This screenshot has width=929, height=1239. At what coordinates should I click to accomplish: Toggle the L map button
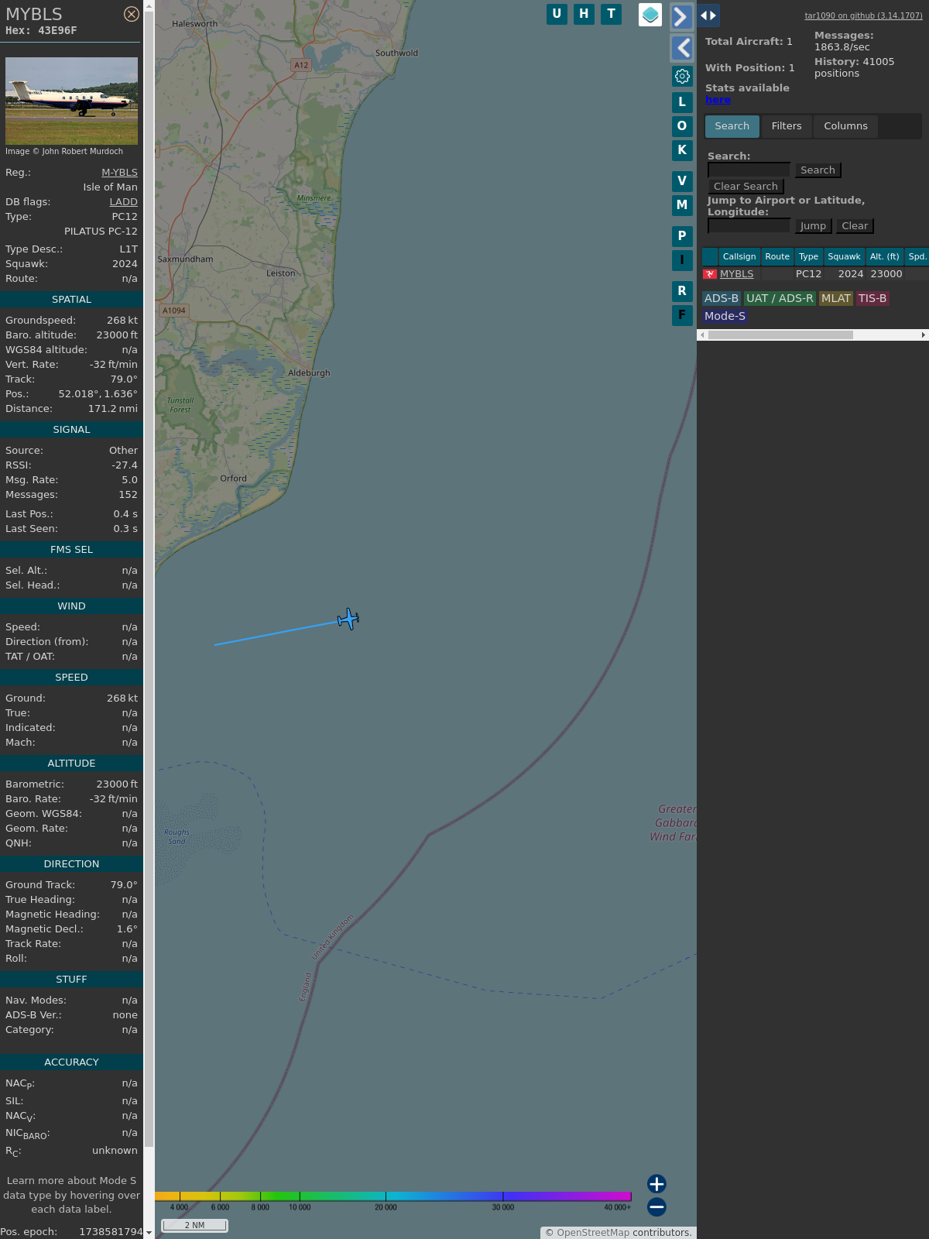[x=682, y=102]
